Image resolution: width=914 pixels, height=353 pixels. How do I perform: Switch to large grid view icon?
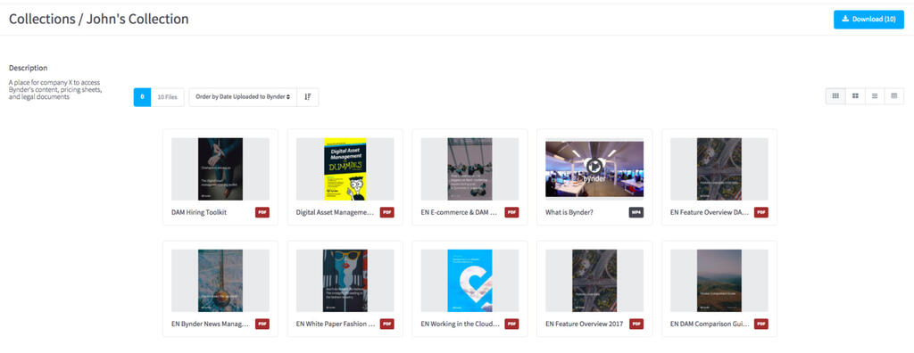[x=855, y=96]
